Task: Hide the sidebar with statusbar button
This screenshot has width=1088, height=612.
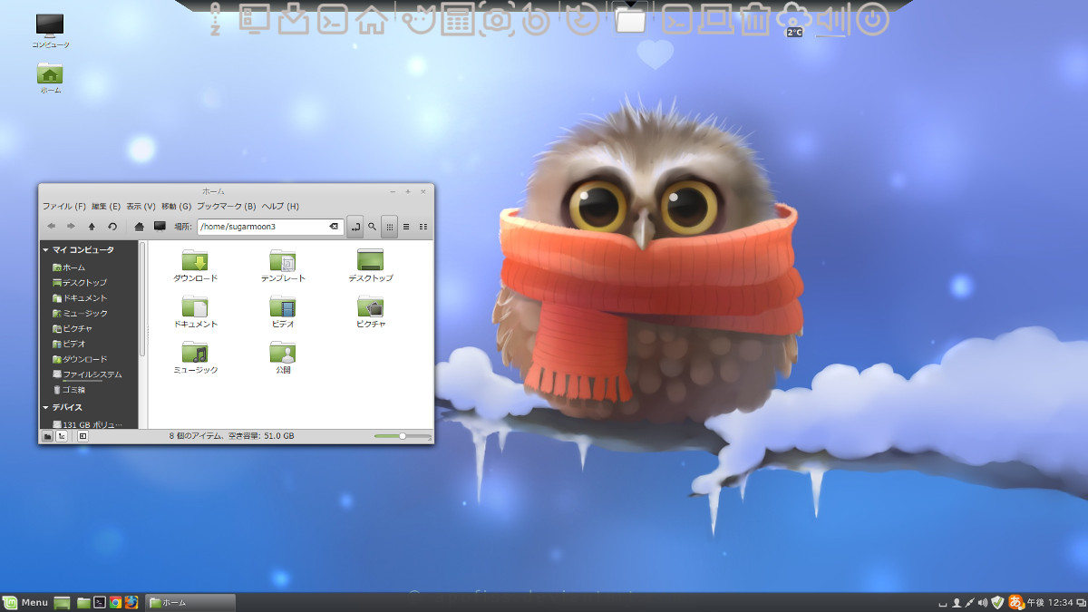Action: coord(83,436)
